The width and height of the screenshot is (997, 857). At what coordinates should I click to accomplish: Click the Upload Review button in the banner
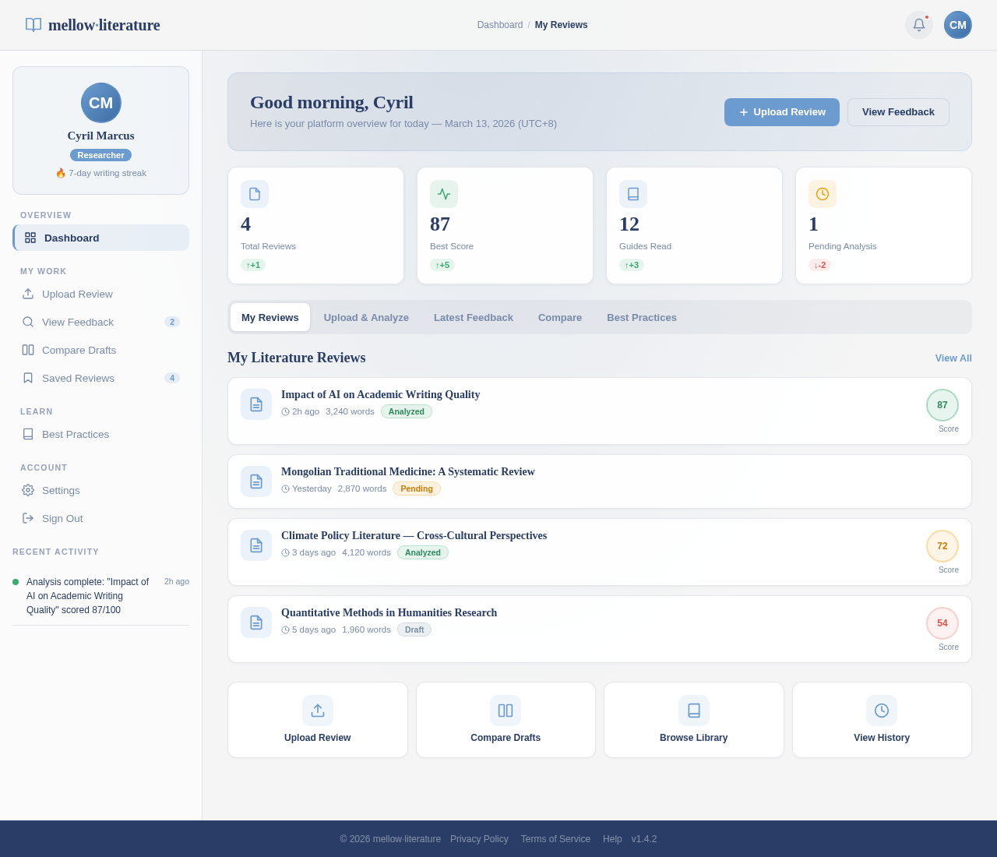click(781, 112)
